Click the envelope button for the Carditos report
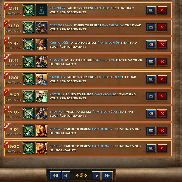This screenshot has height=182, width=182. [x=151, y=79]
